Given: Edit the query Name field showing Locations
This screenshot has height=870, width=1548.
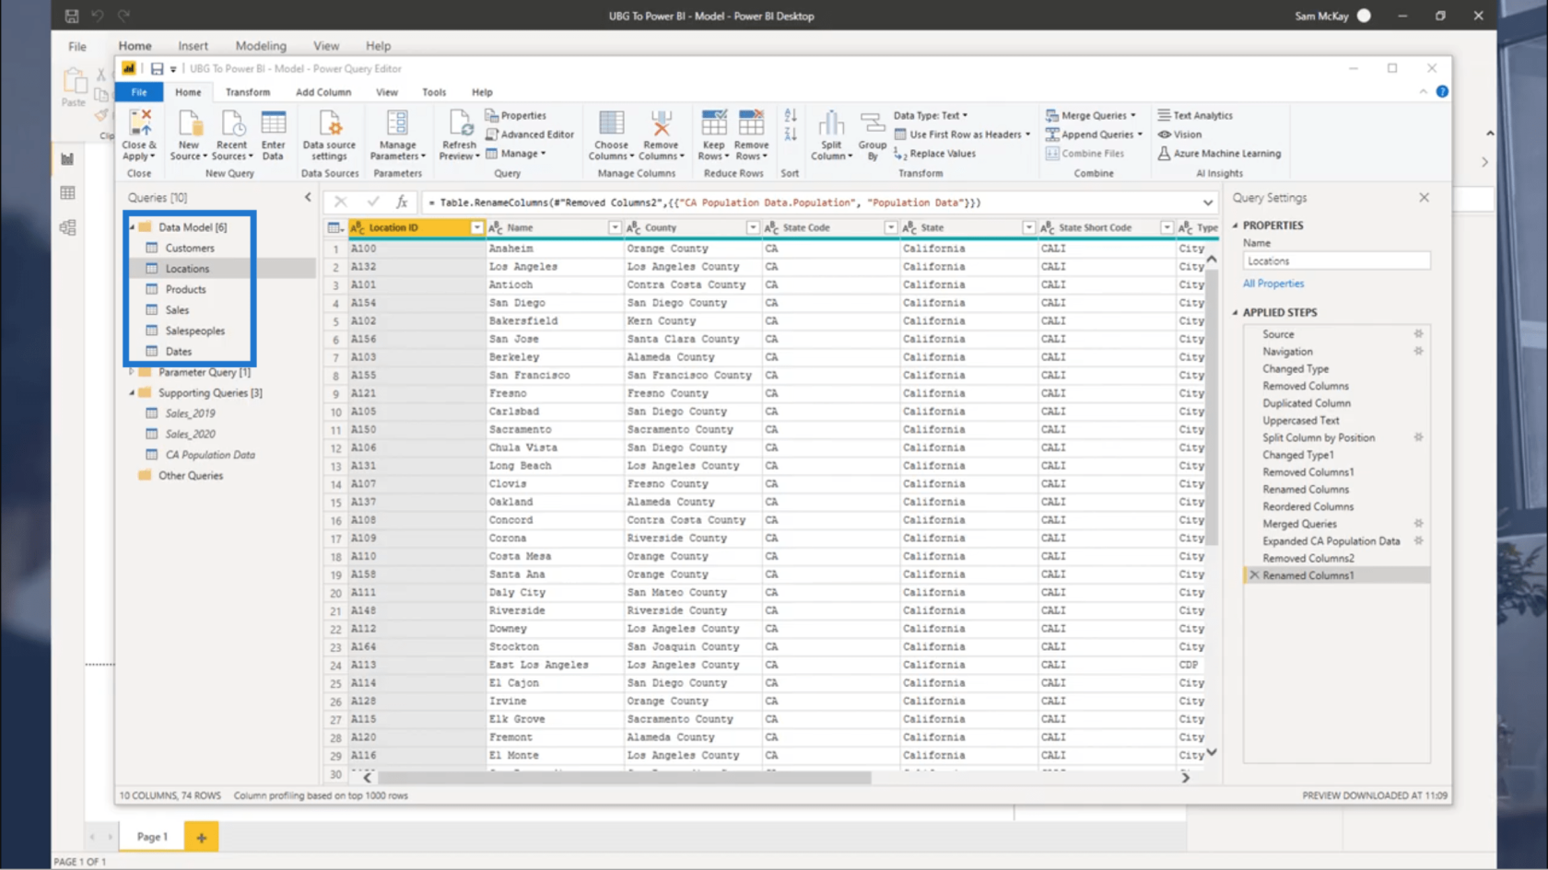Looking at the screenshot, I should click(x=1336, y=261).
